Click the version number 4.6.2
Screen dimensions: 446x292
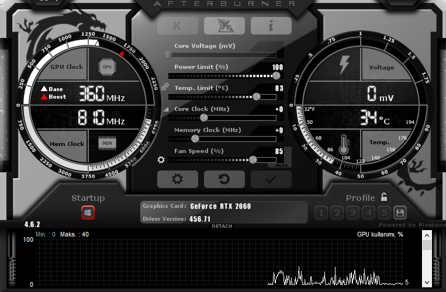pos(32,224)
